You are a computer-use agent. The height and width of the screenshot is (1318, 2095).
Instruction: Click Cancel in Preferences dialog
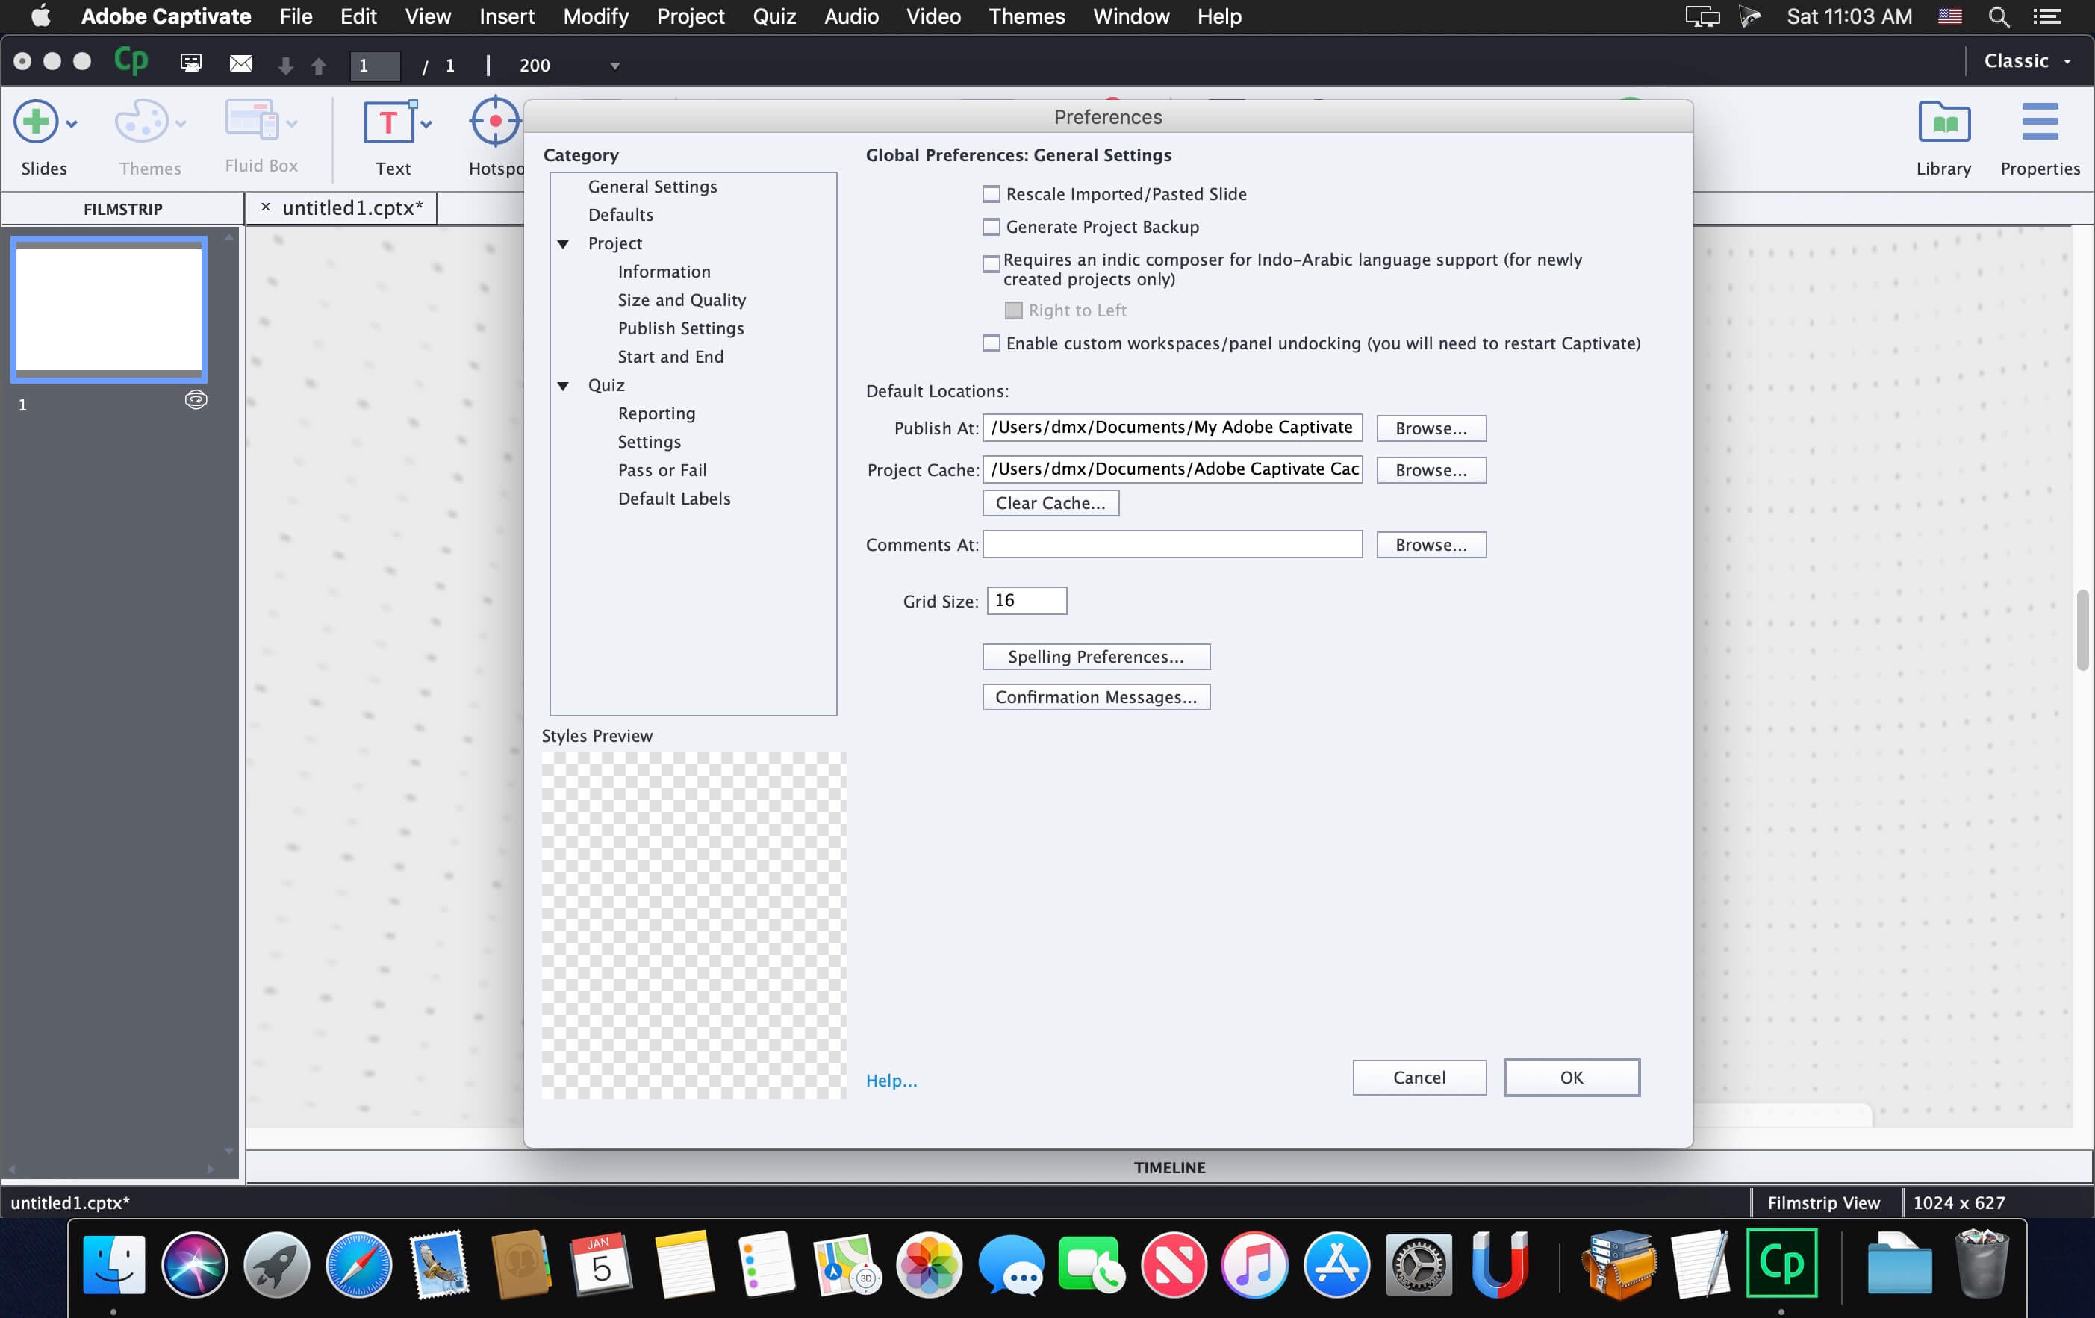[1419, 1077]
